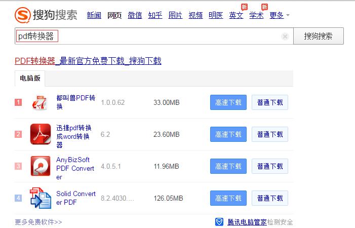Click the version text 4.0.5.1
This screenshot has width=355, height=228.
111,166
